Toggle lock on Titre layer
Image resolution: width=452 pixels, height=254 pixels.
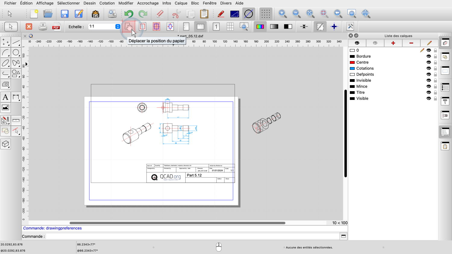435,92
